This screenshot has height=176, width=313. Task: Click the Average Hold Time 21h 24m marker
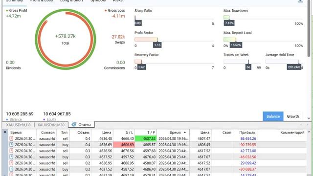pos(294,67)
